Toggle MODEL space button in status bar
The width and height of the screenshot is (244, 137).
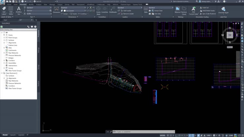click(x=163, y=135)
